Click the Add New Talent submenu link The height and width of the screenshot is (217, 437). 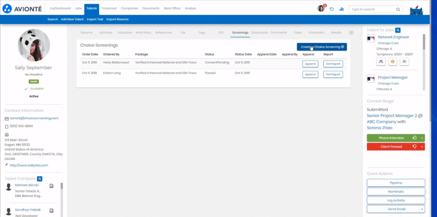(72, 19)
